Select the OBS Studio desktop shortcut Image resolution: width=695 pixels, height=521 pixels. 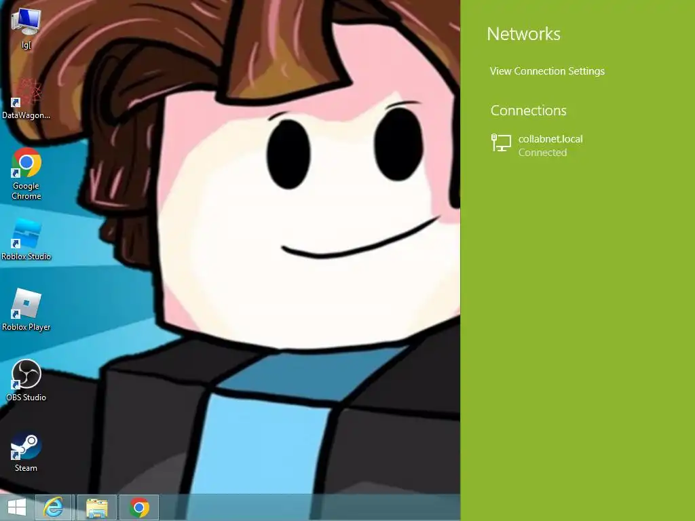tap(26, 380)
